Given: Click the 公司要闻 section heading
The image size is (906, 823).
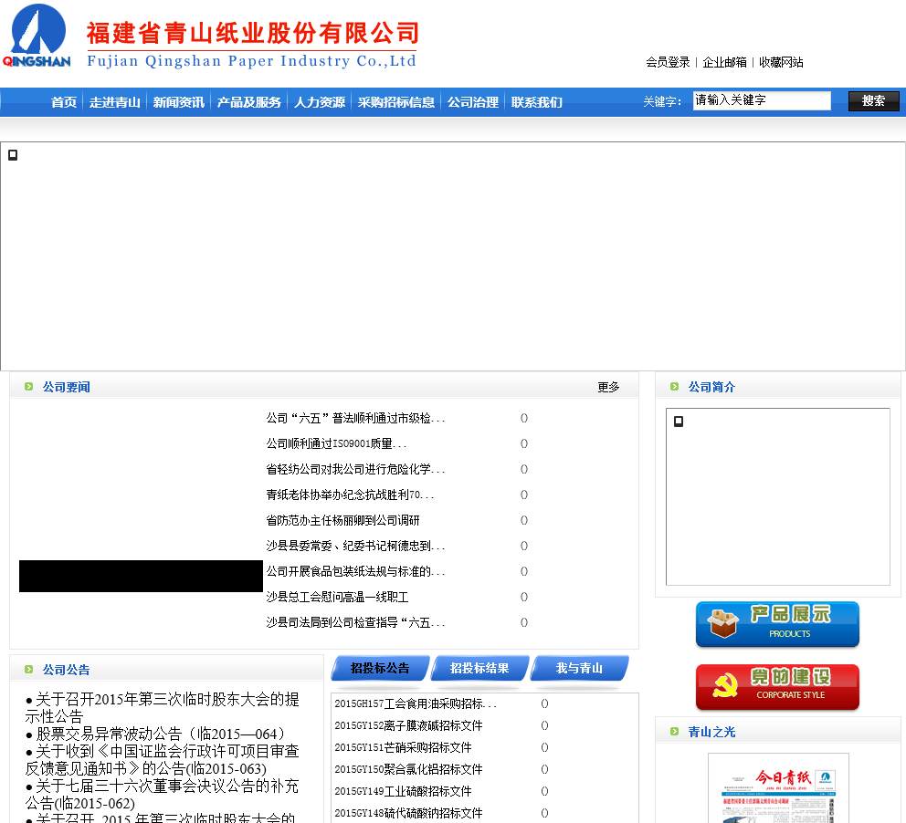Looking at the screenshot, I should click(x=67, y=387).
